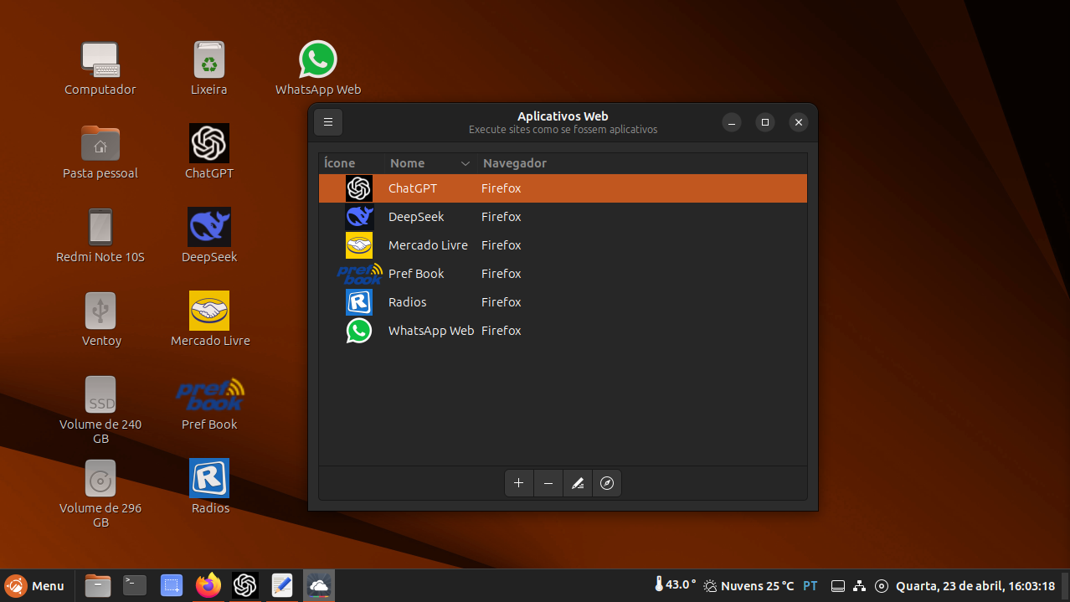Select DeepSeek desktop shortcut icon
Screen dimensions: 1070x602
pyautogui.click(x=209, y=228)
